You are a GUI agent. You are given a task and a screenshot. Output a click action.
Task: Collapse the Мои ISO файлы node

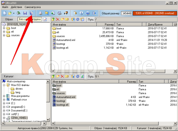tap(4, 85)
